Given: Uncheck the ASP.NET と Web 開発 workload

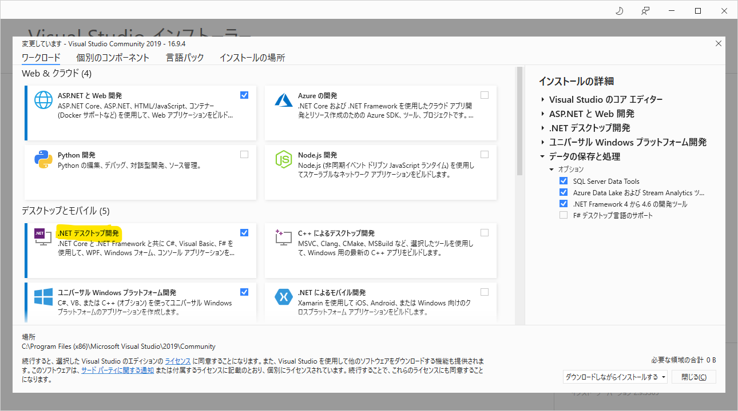Looking at the screenshot, I should [x=244, y=95].
